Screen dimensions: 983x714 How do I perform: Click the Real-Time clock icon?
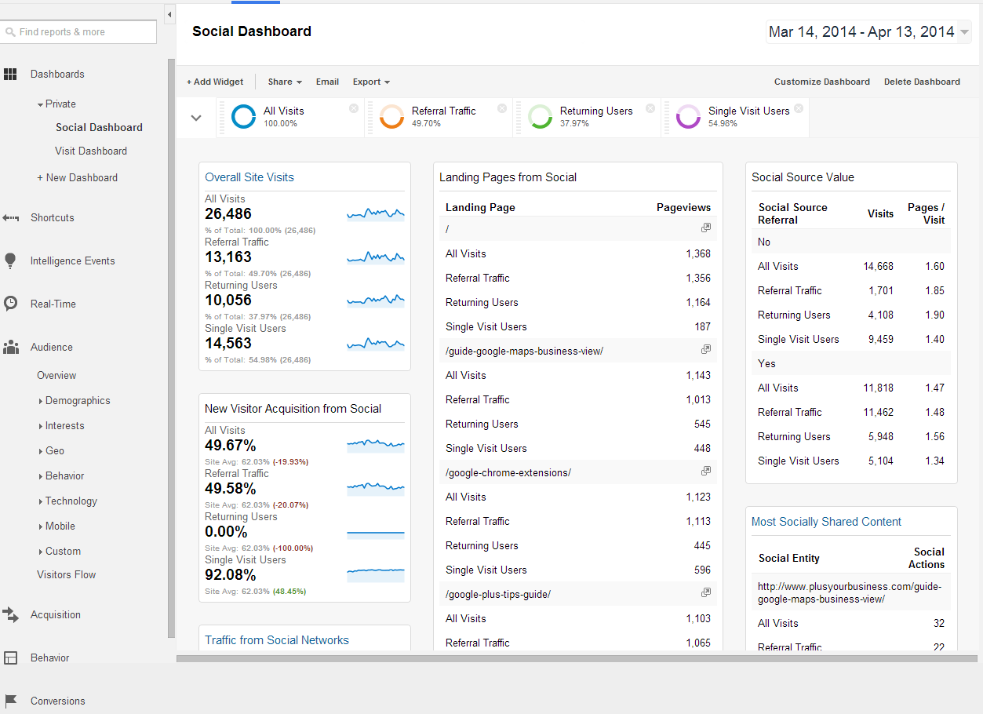coord(10,304)
